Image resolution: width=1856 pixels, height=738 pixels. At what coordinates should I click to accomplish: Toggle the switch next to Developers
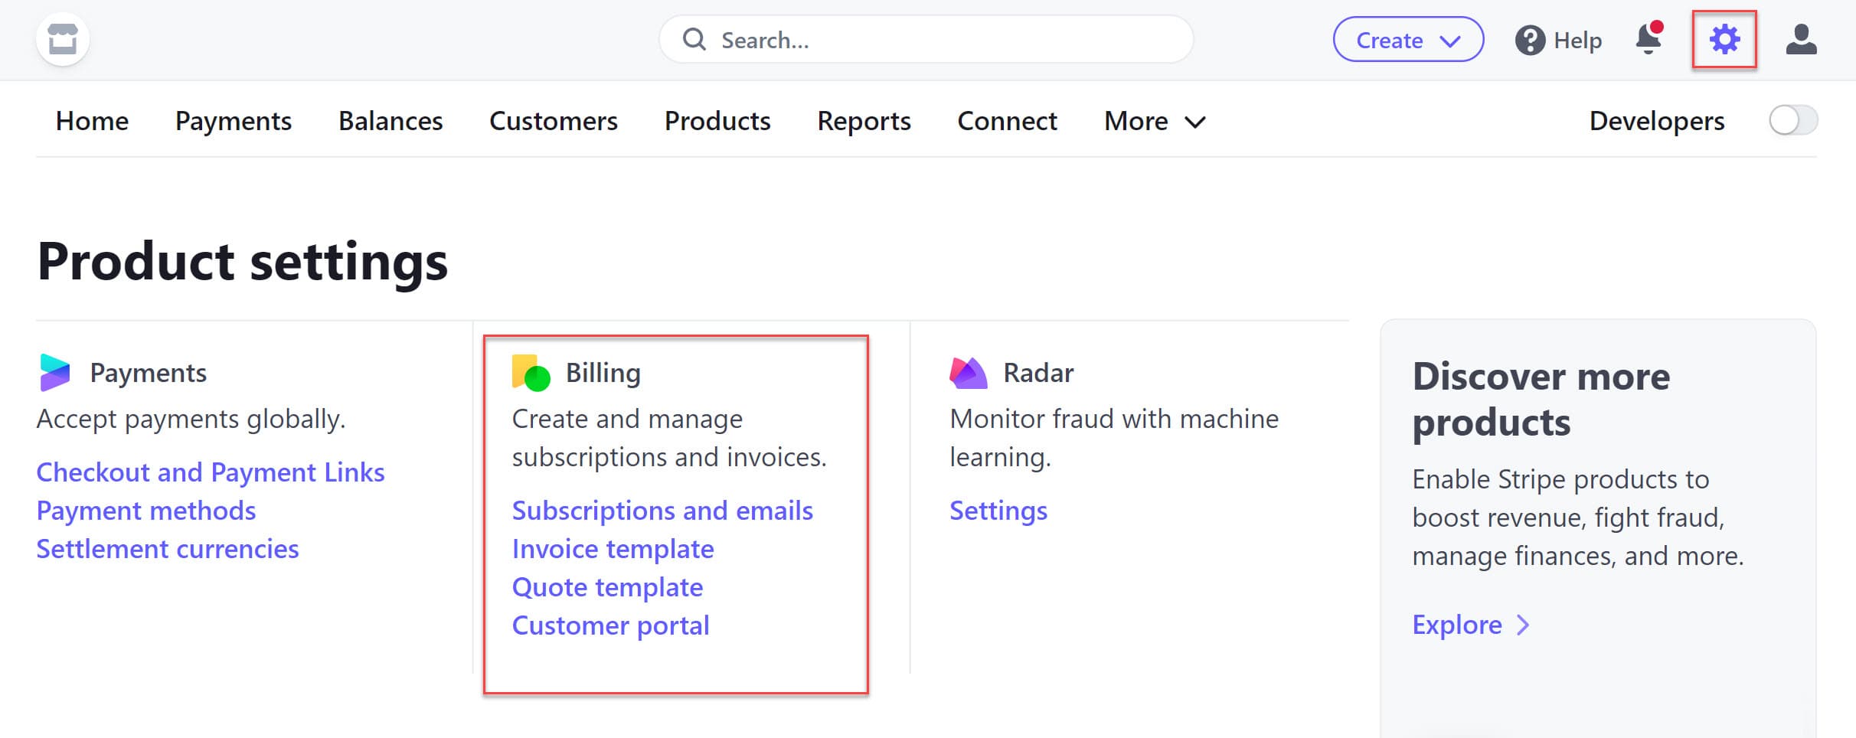point(1792,121)
